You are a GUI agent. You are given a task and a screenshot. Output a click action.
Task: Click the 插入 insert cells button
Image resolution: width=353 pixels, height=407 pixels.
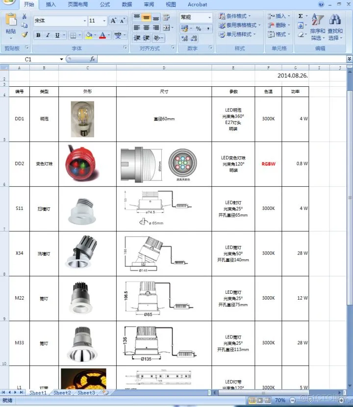(279, 16)
